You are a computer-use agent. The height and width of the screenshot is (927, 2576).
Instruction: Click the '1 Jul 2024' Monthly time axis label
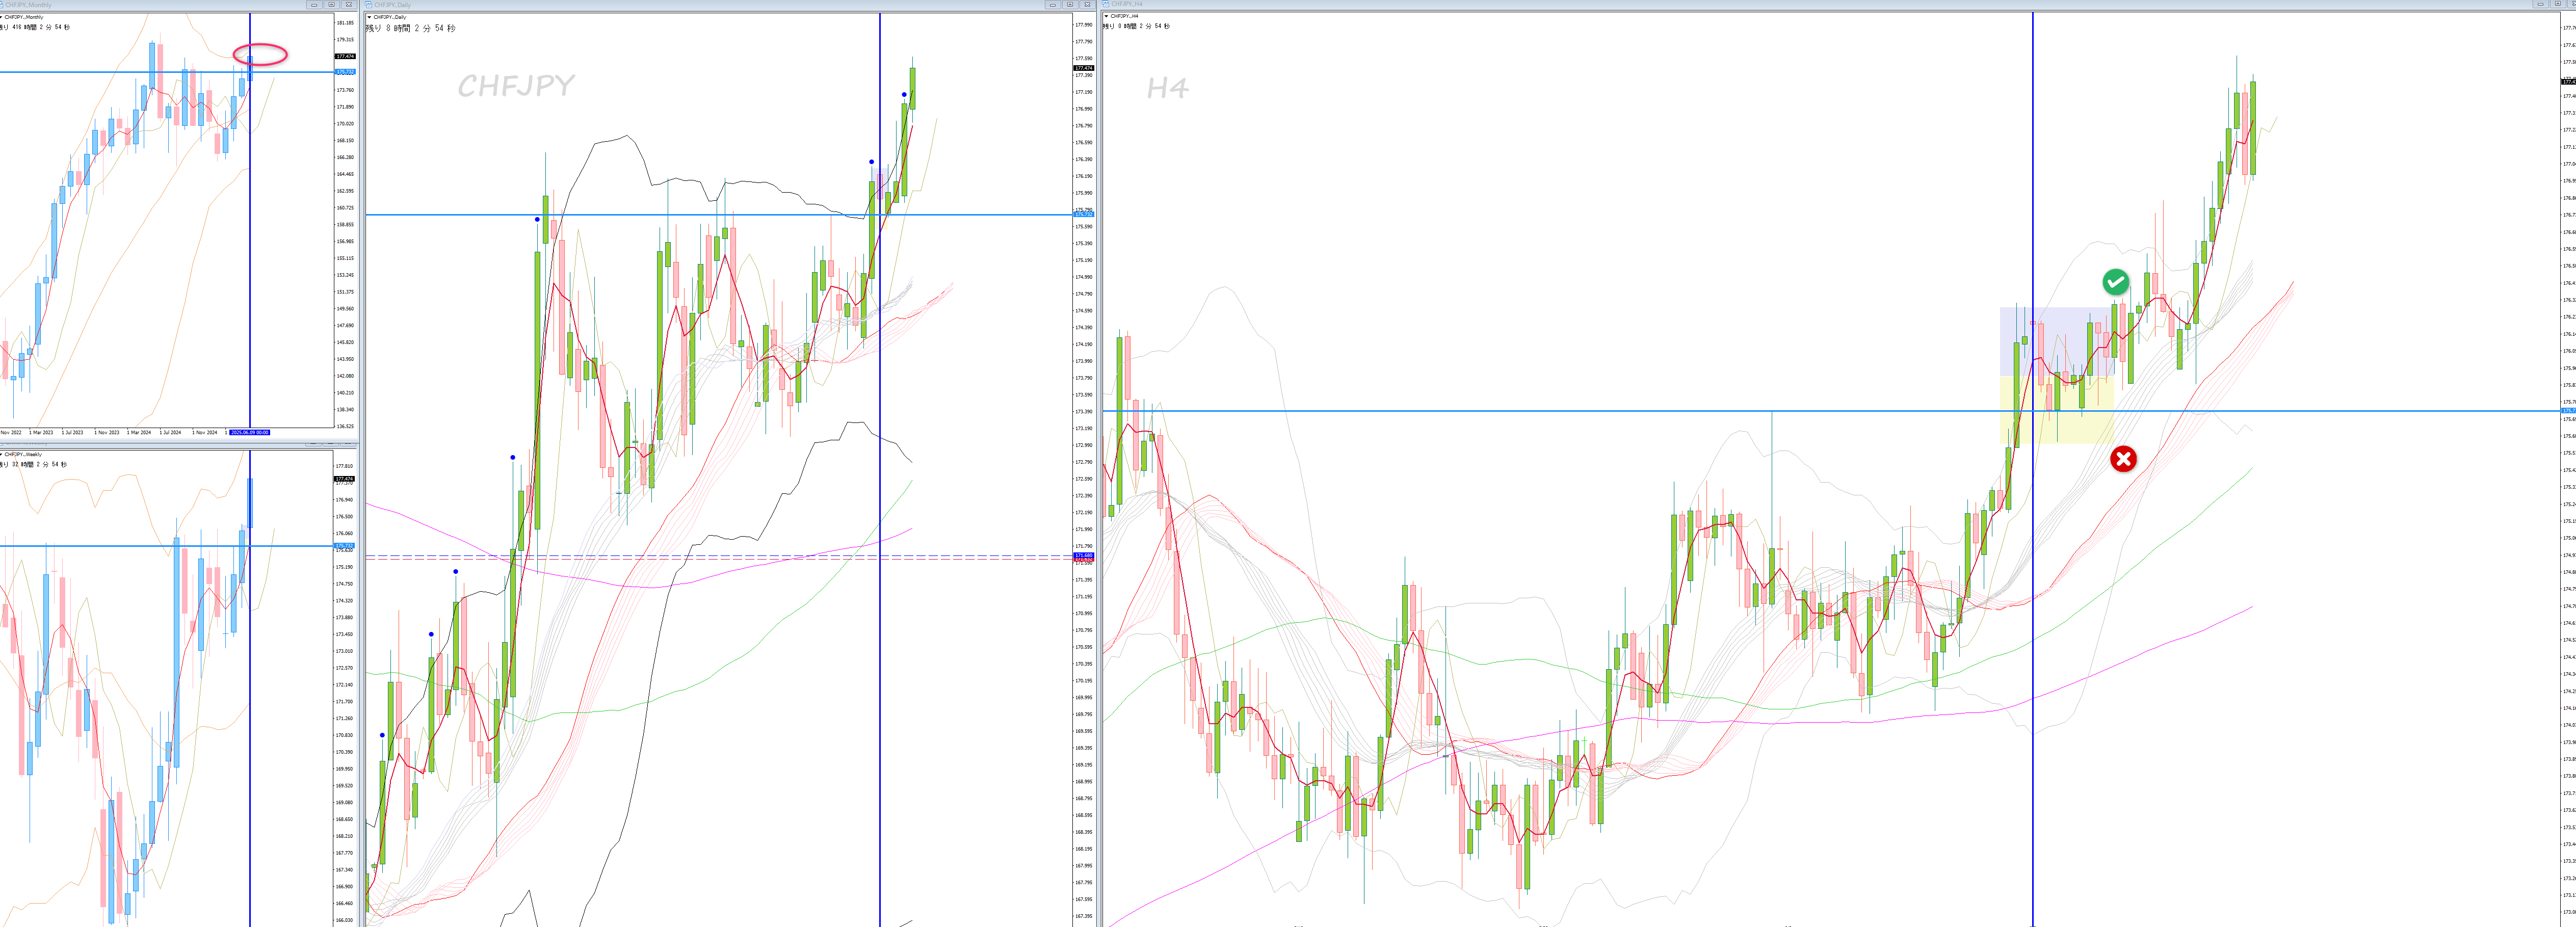tap(170, 432)
